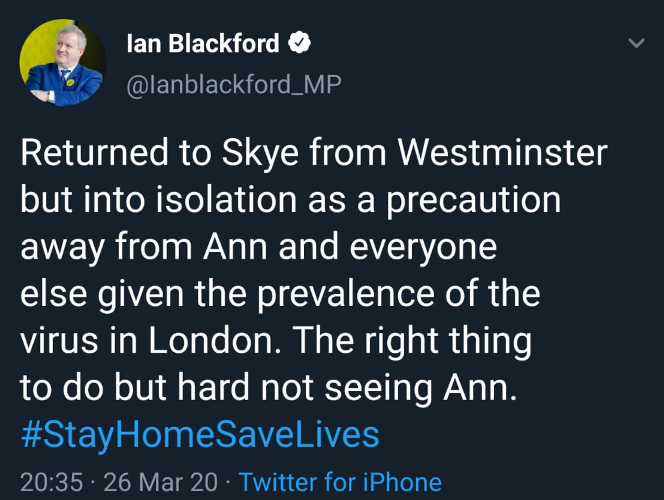Click the word Westminster in the tweet
Screen dimensions: 664x500
[503, 152]
